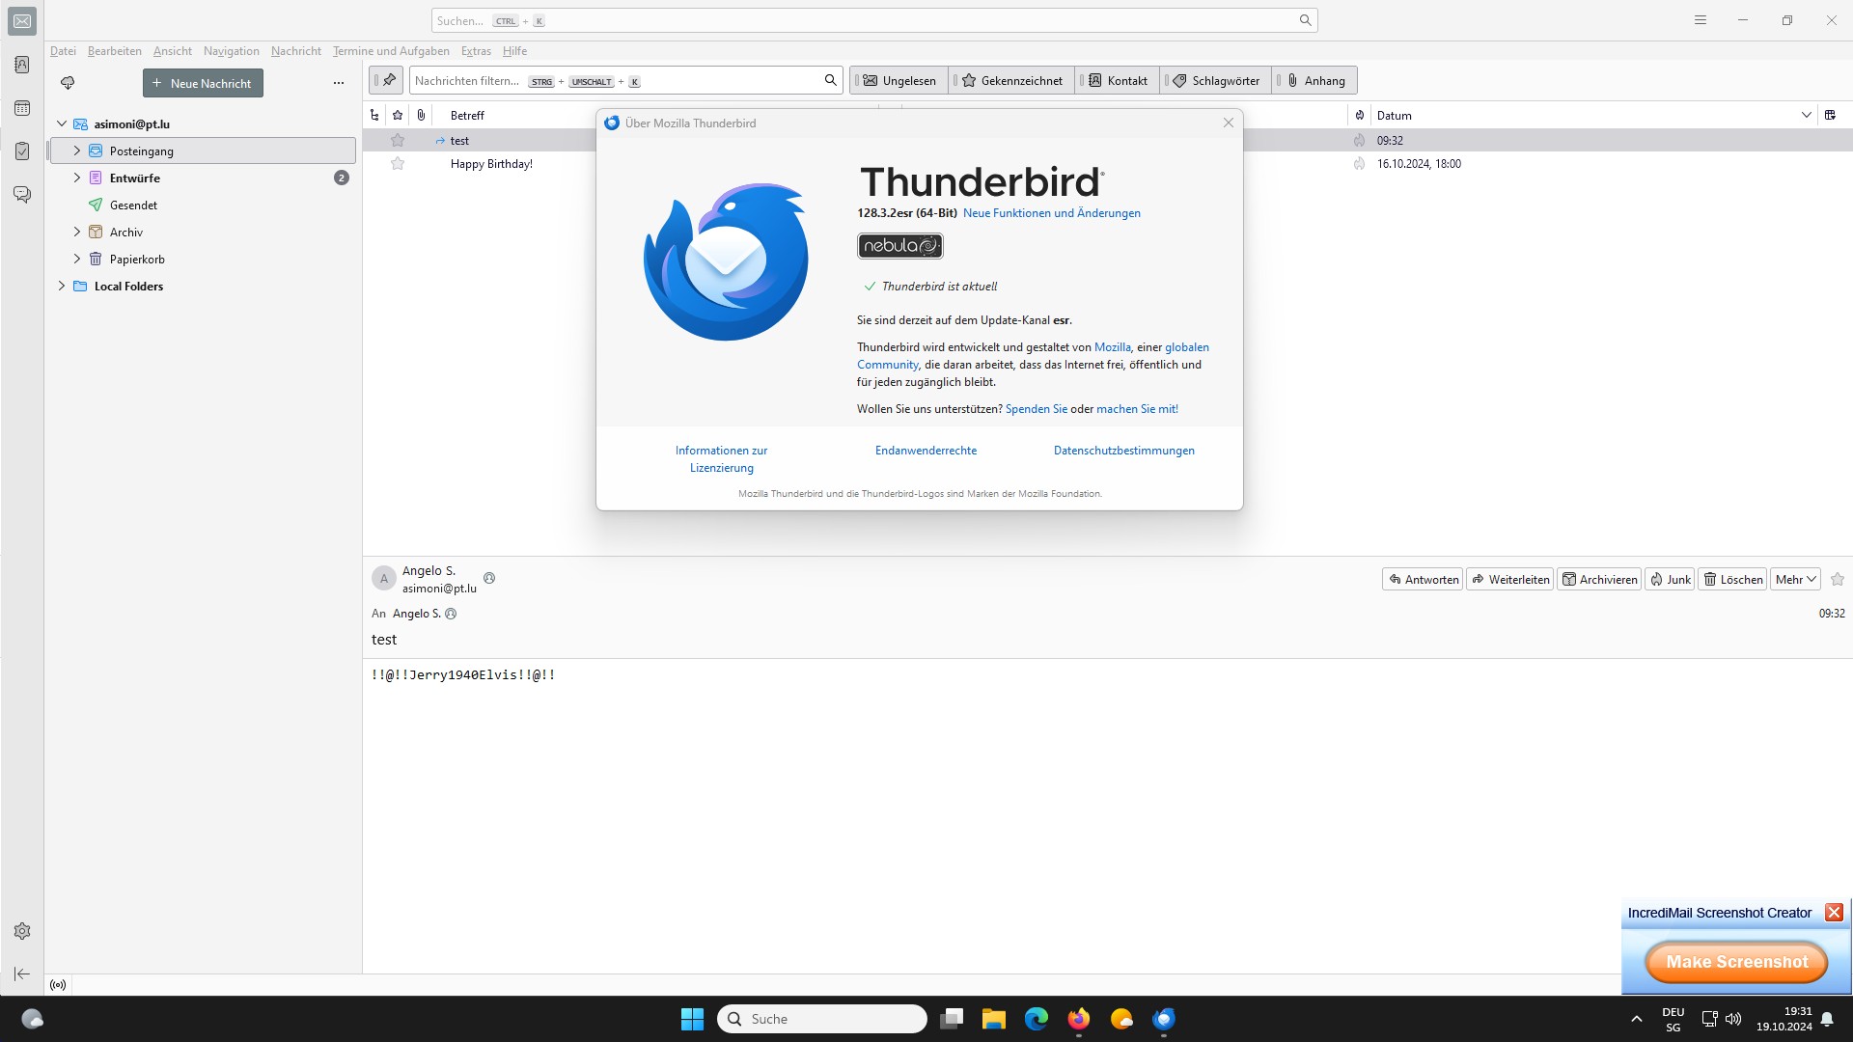Image resolution: width=1853 pixels, height=1042 pixels.
Task: Expand the Local Folders tree
Action: (x=62, y=287)
